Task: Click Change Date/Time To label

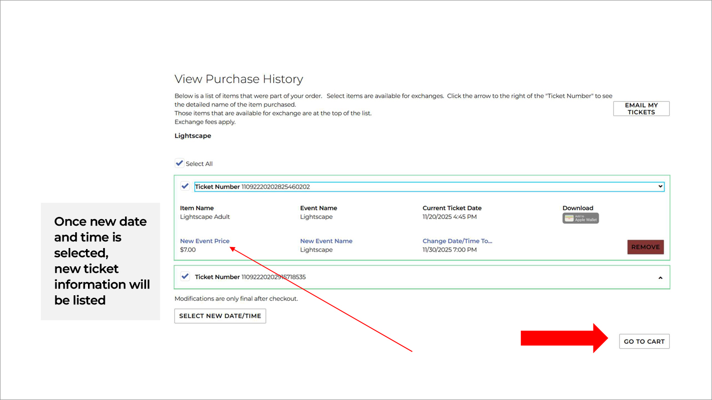Action: (457, 241)
